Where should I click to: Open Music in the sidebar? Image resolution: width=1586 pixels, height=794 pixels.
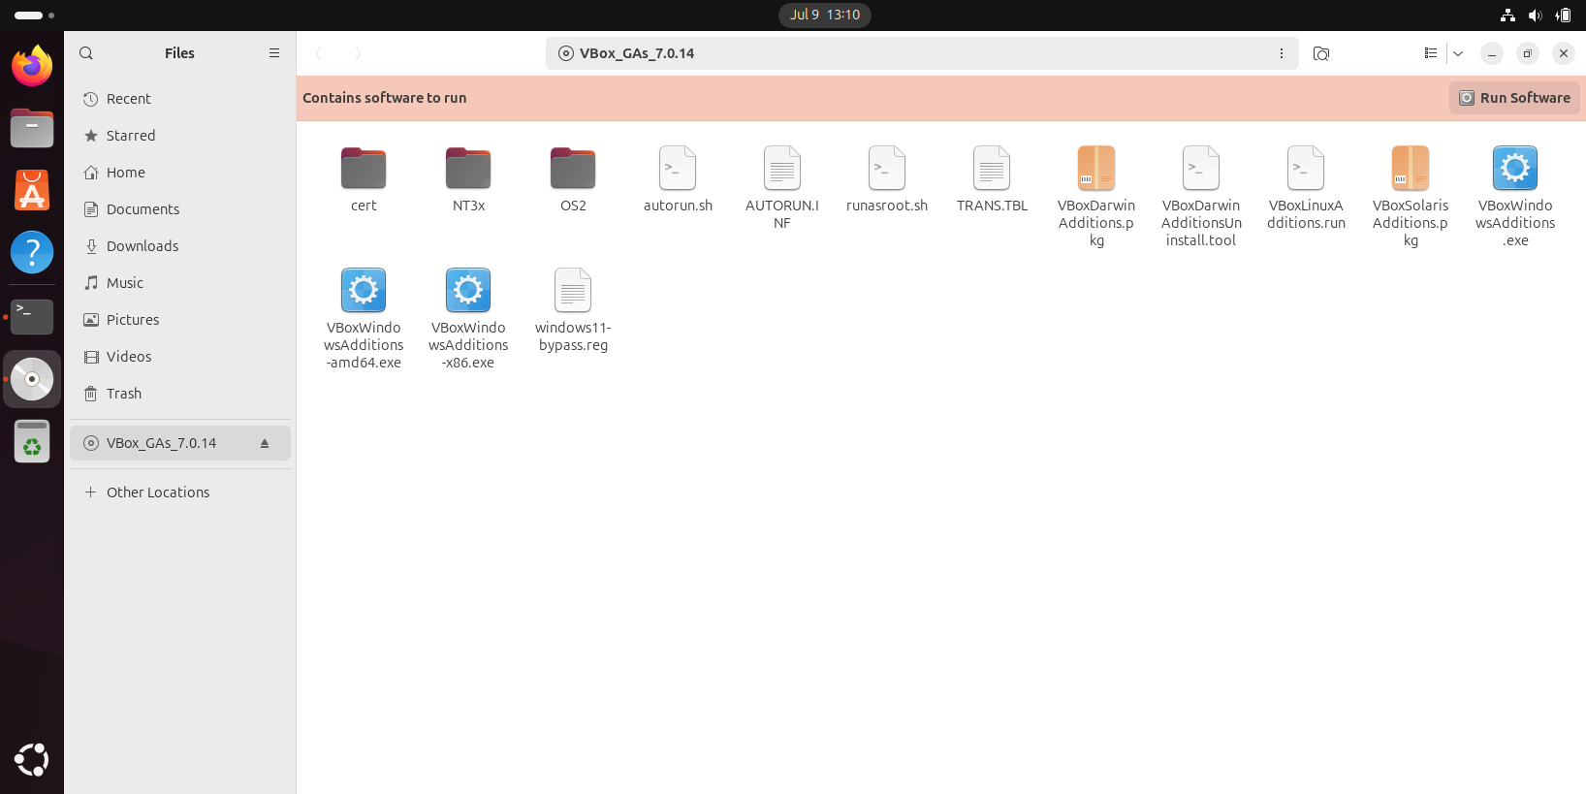[180, 283]
